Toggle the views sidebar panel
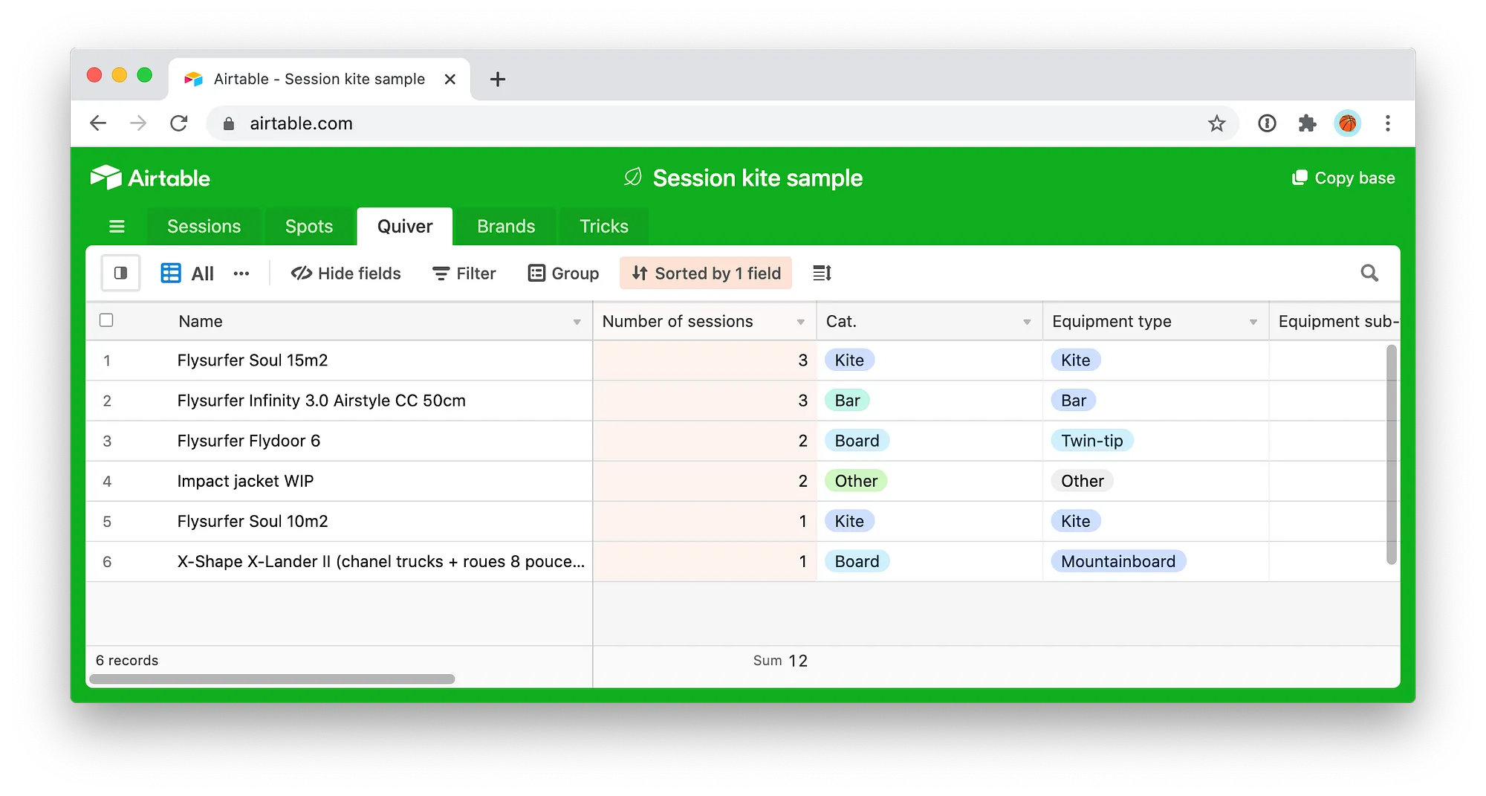The height and width of the screenshot is (796, 1486). tap(120, 274)
